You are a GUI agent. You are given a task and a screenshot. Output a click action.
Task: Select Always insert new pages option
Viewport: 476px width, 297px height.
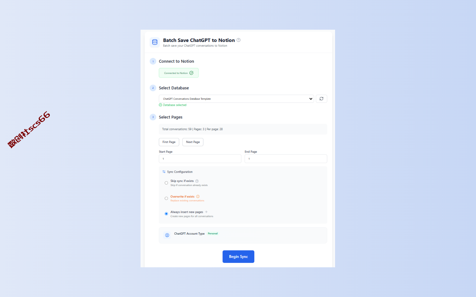click(166, 214)
